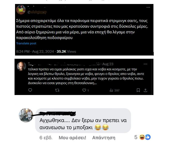Open the laughing reaction emoji icon

click(x=142, y=137)
